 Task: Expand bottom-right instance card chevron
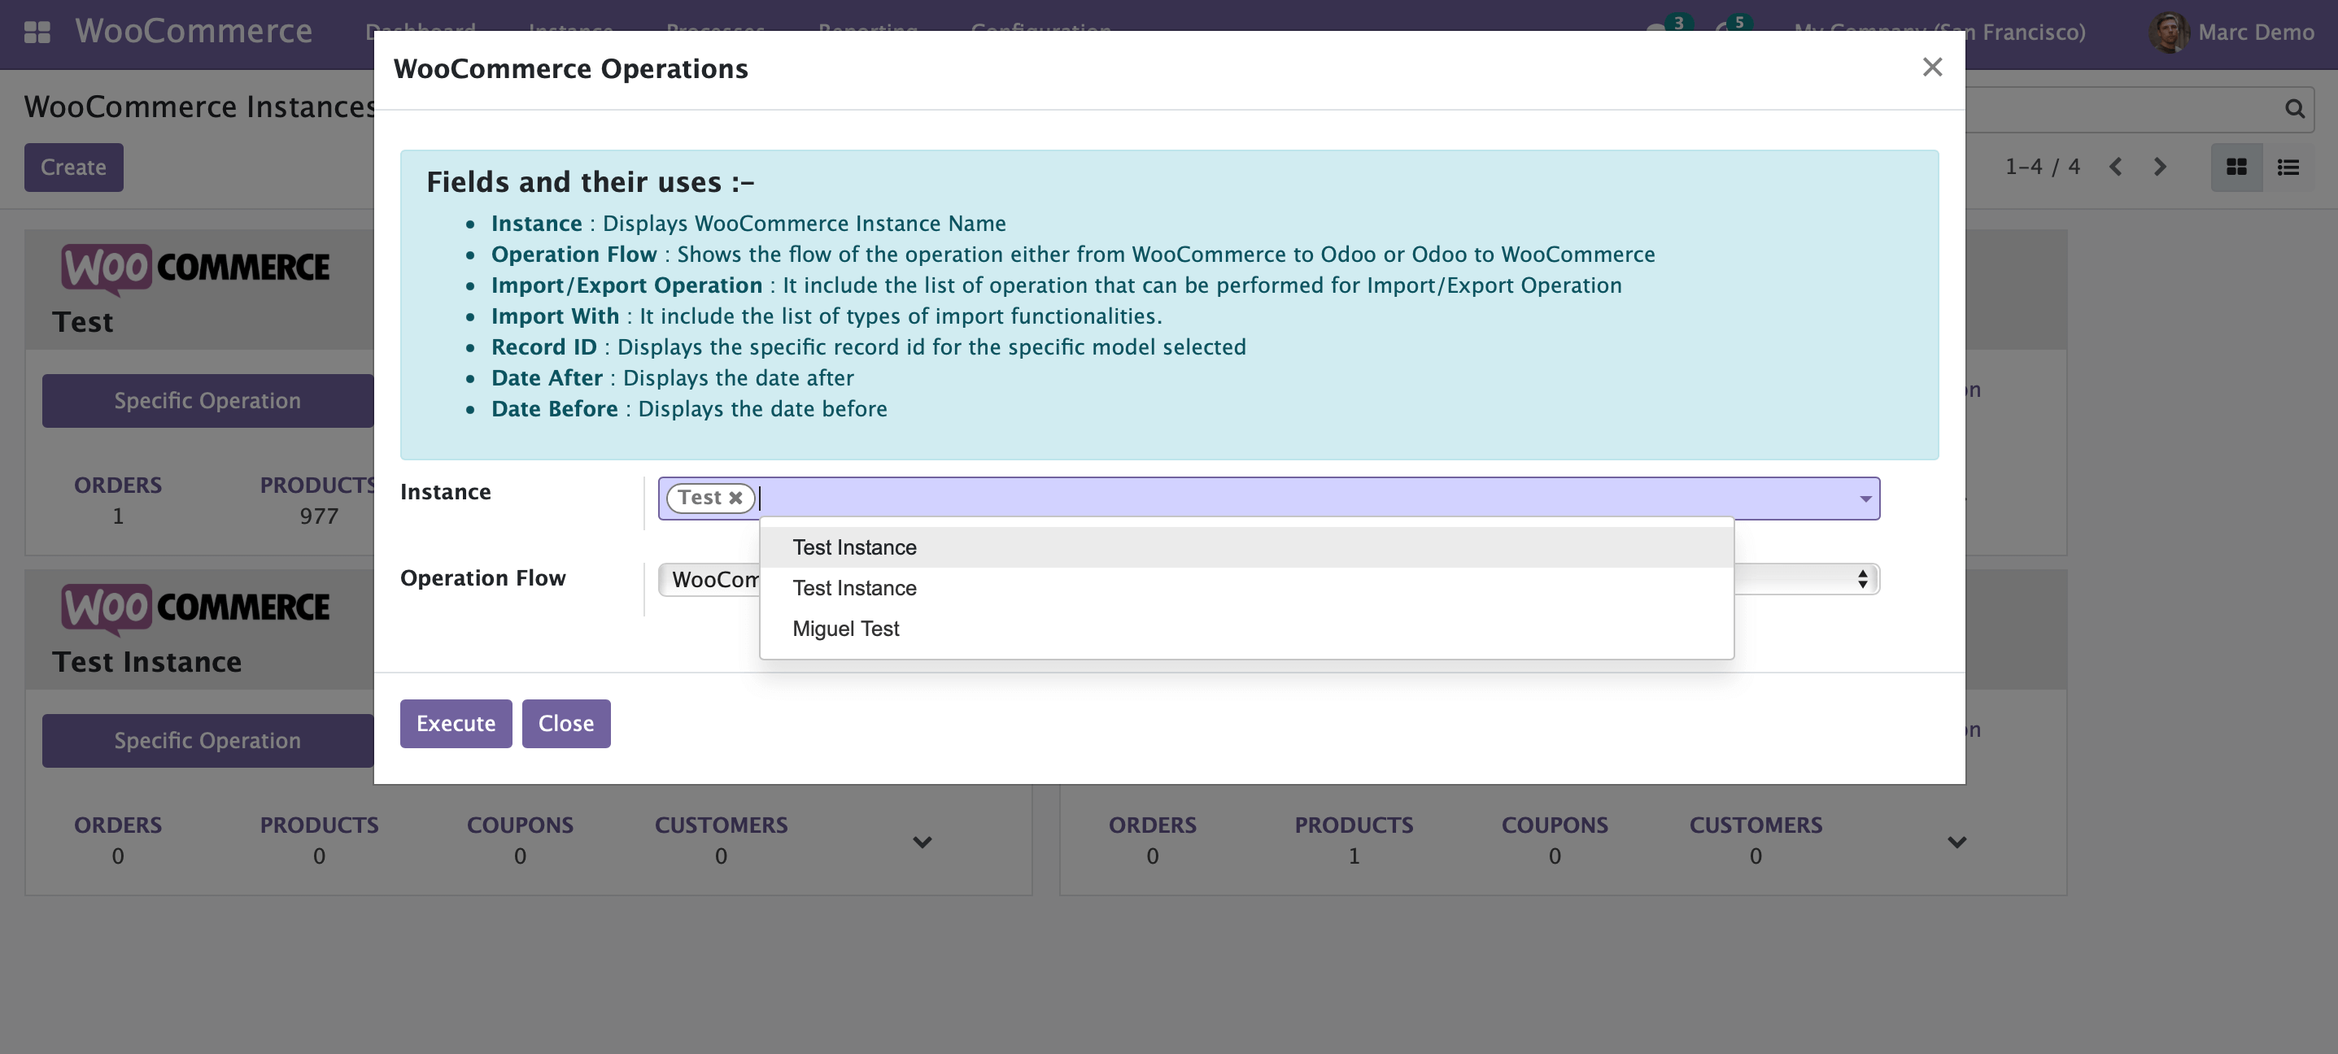coord(1956,842)
